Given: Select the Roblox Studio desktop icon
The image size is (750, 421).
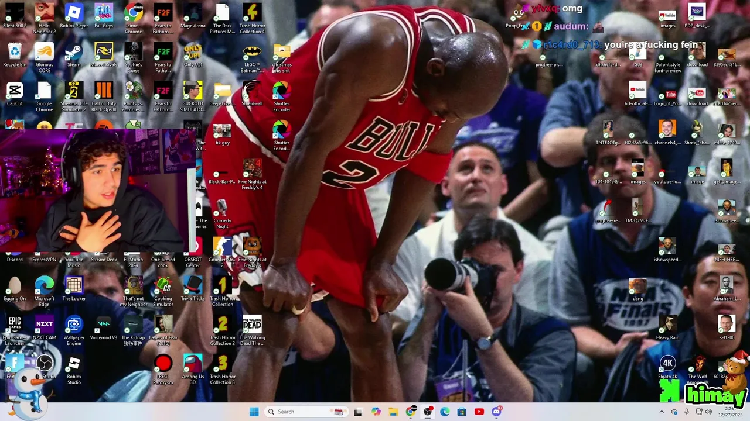Looking at the screenshot, I should tap(74, 370).
